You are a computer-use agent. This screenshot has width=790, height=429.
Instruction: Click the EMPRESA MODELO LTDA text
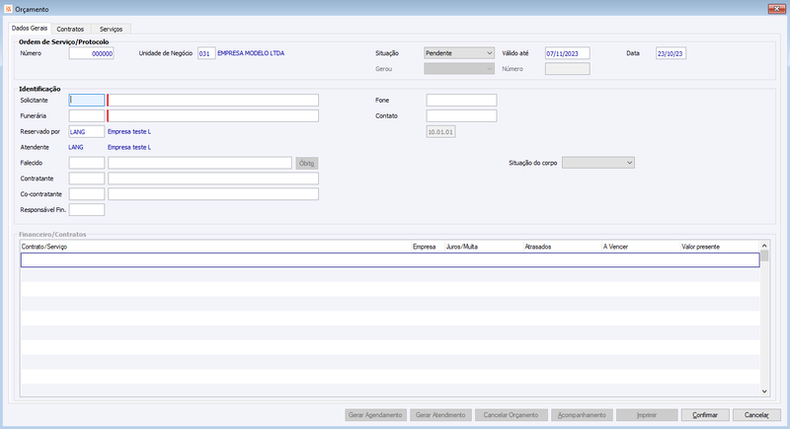click(251, 53)
